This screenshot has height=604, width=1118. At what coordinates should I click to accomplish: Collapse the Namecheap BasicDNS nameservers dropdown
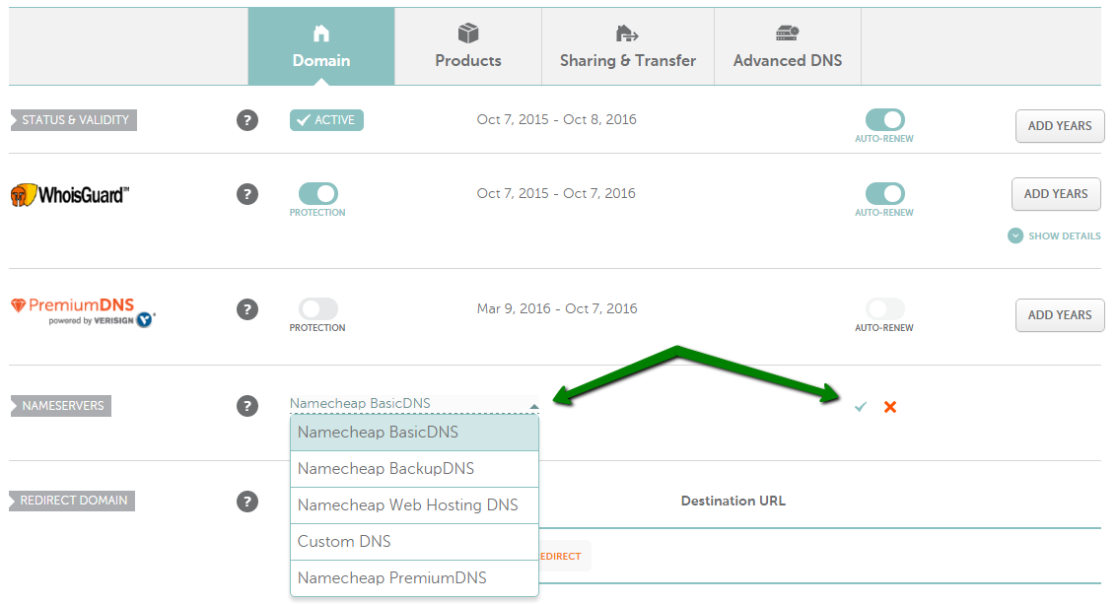click(414, 404)
